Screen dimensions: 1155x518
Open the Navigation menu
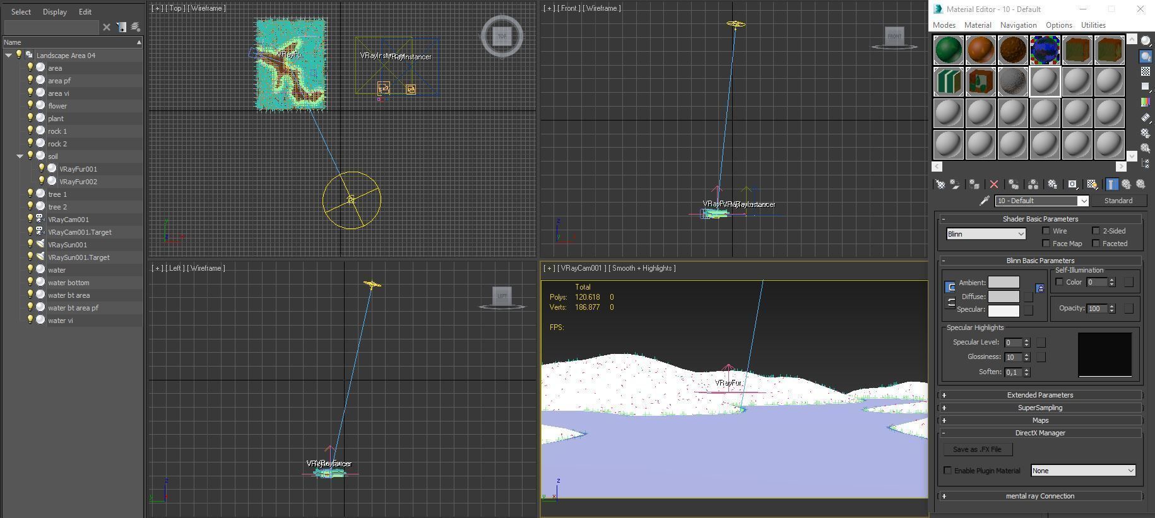click(1018, 25)
